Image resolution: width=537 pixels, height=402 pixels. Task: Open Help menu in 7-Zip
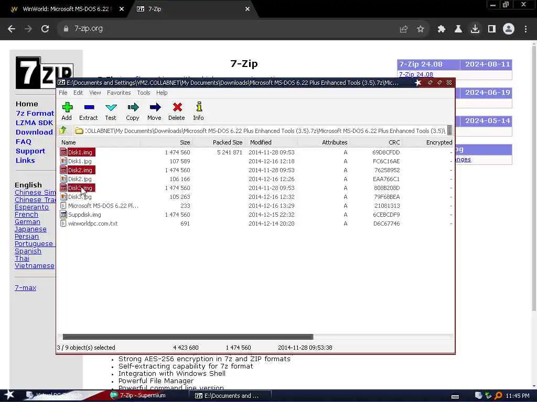(162, 93)
